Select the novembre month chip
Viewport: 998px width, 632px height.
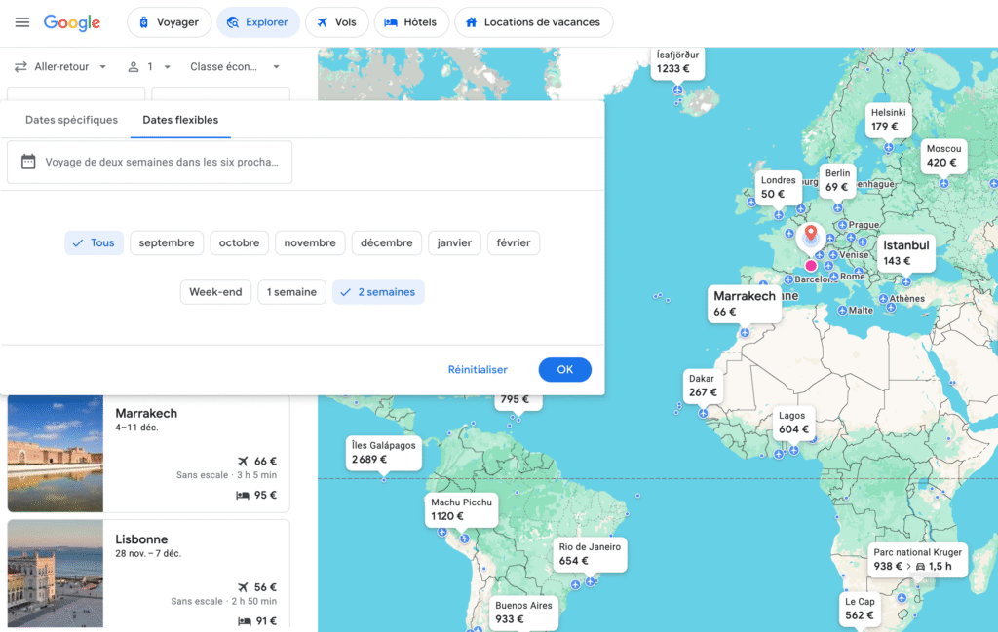tap(310, 242)
